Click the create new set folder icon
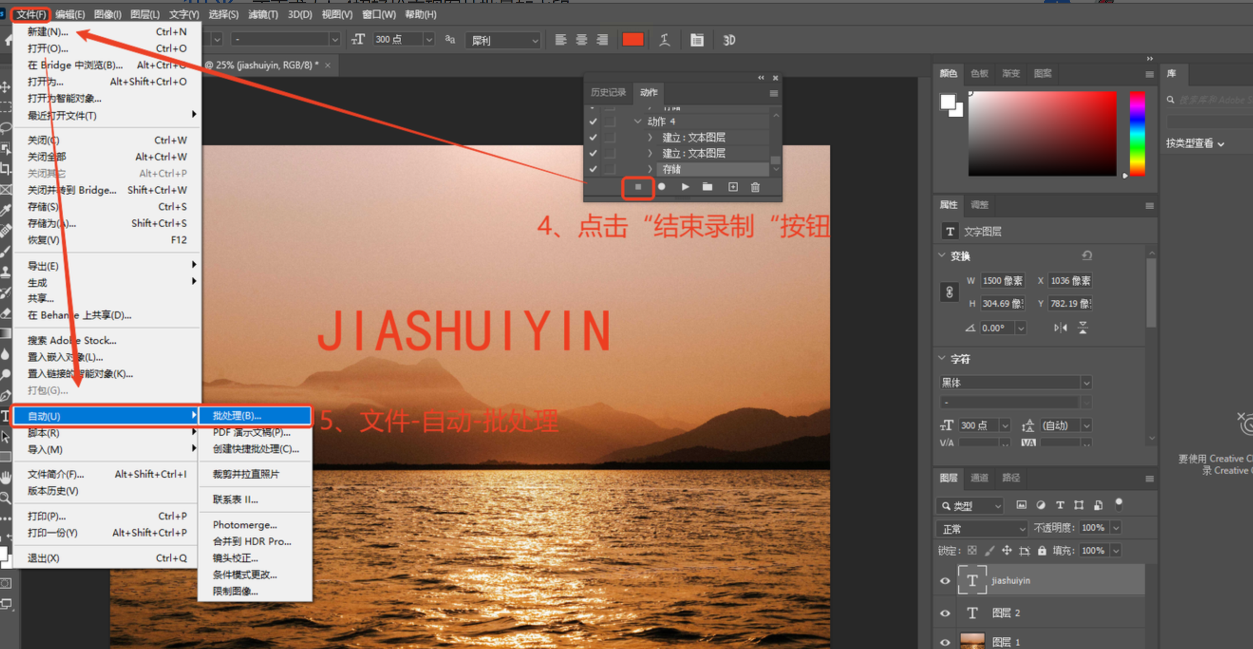Image resolution: width=1253 pixels, height=649 pixels. (707, 187)
